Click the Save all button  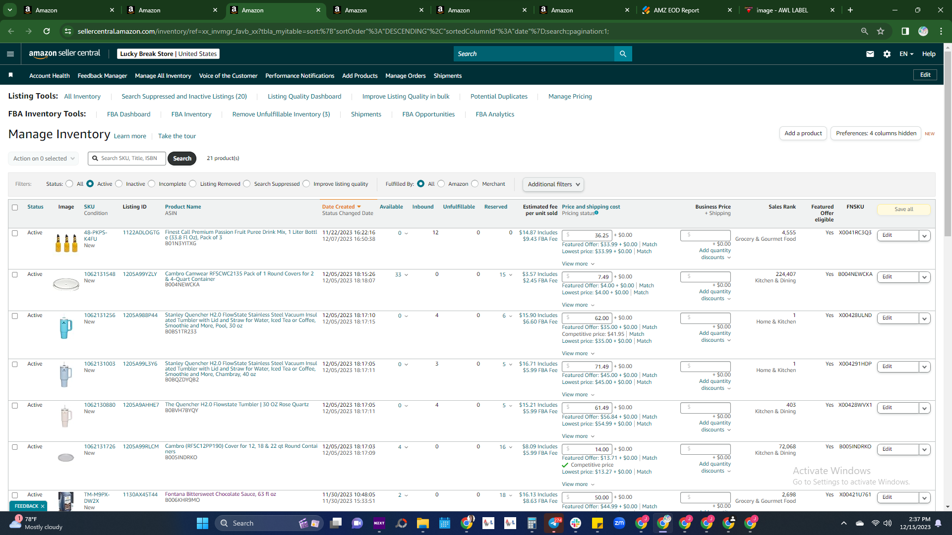click(904, 210)
